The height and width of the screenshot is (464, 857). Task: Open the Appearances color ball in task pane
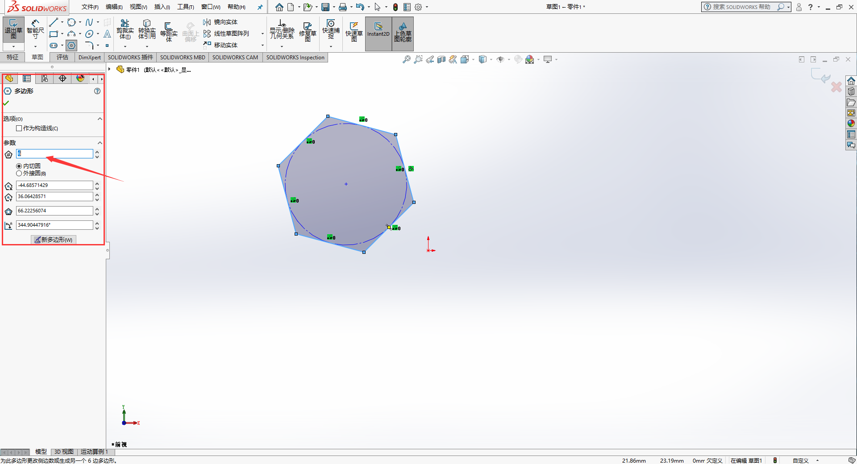pos(851,124)
